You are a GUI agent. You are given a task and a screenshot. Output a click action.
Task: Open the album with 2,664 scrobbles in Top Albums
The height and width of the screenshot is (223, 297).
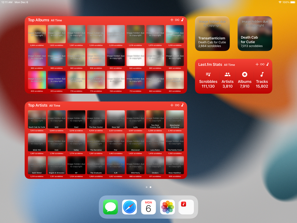pyautogui.click(x=37, y=34)
